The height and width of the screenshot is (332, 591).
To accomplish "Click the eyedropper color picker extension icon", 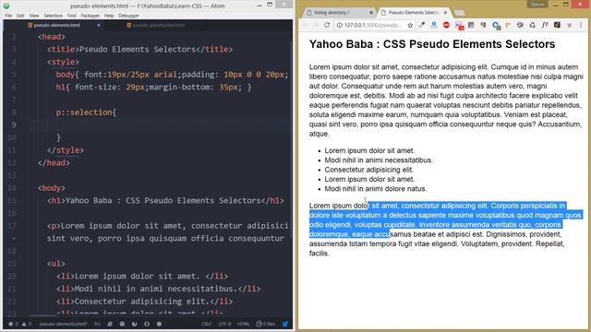I will tap(422, 25).
